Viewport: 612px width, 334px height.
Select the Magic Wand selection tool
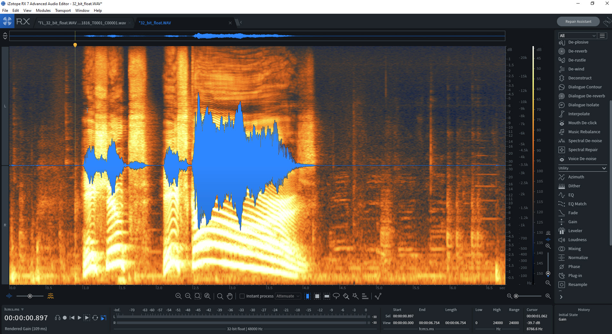point(355,296)
